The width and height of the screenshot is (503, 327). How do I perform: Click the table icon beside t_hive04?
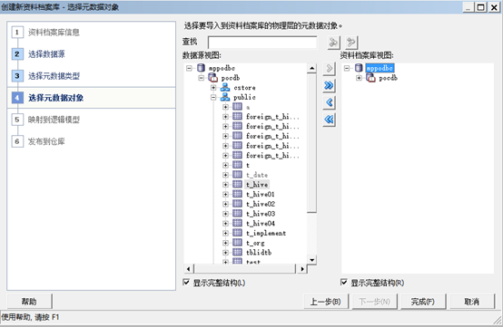237,223
